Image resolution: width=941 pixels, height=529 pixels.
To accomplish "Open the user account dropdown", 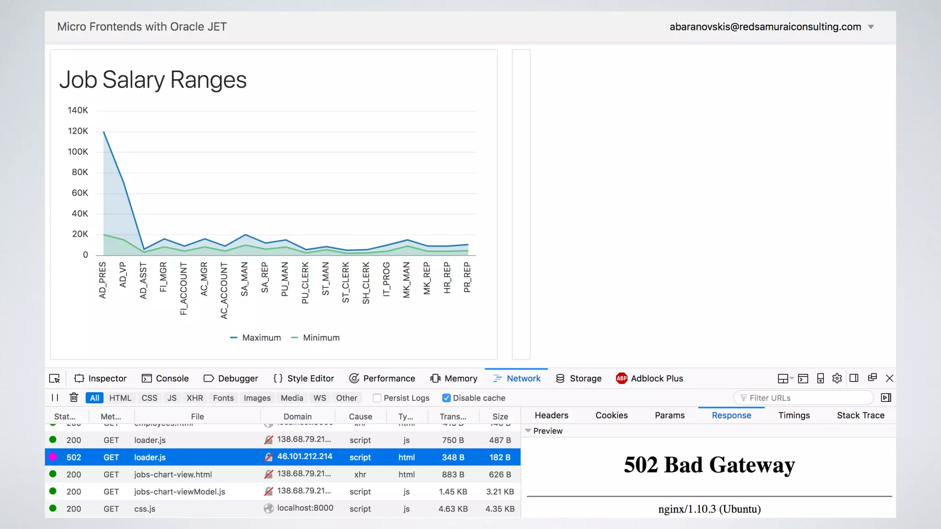I will coord(871,27).
